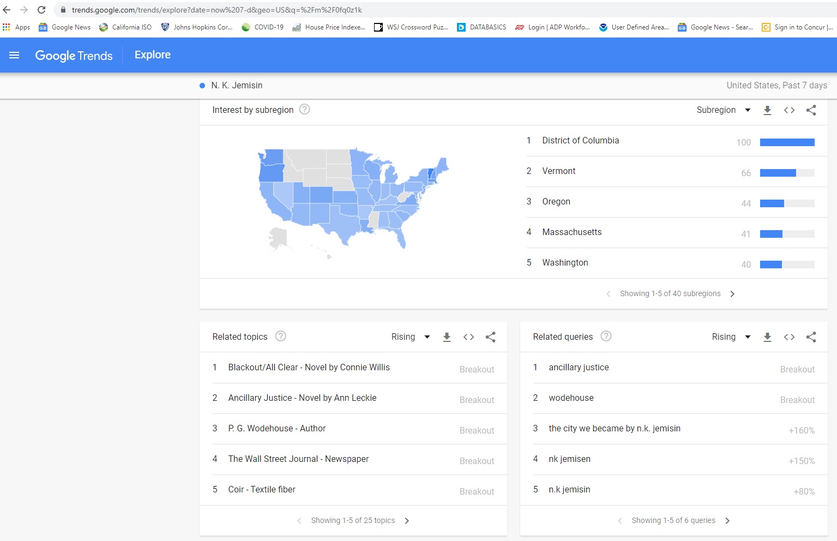Open the DATABASICS bookmark
This screenshot has height=541, width=837.
[481, 27]
